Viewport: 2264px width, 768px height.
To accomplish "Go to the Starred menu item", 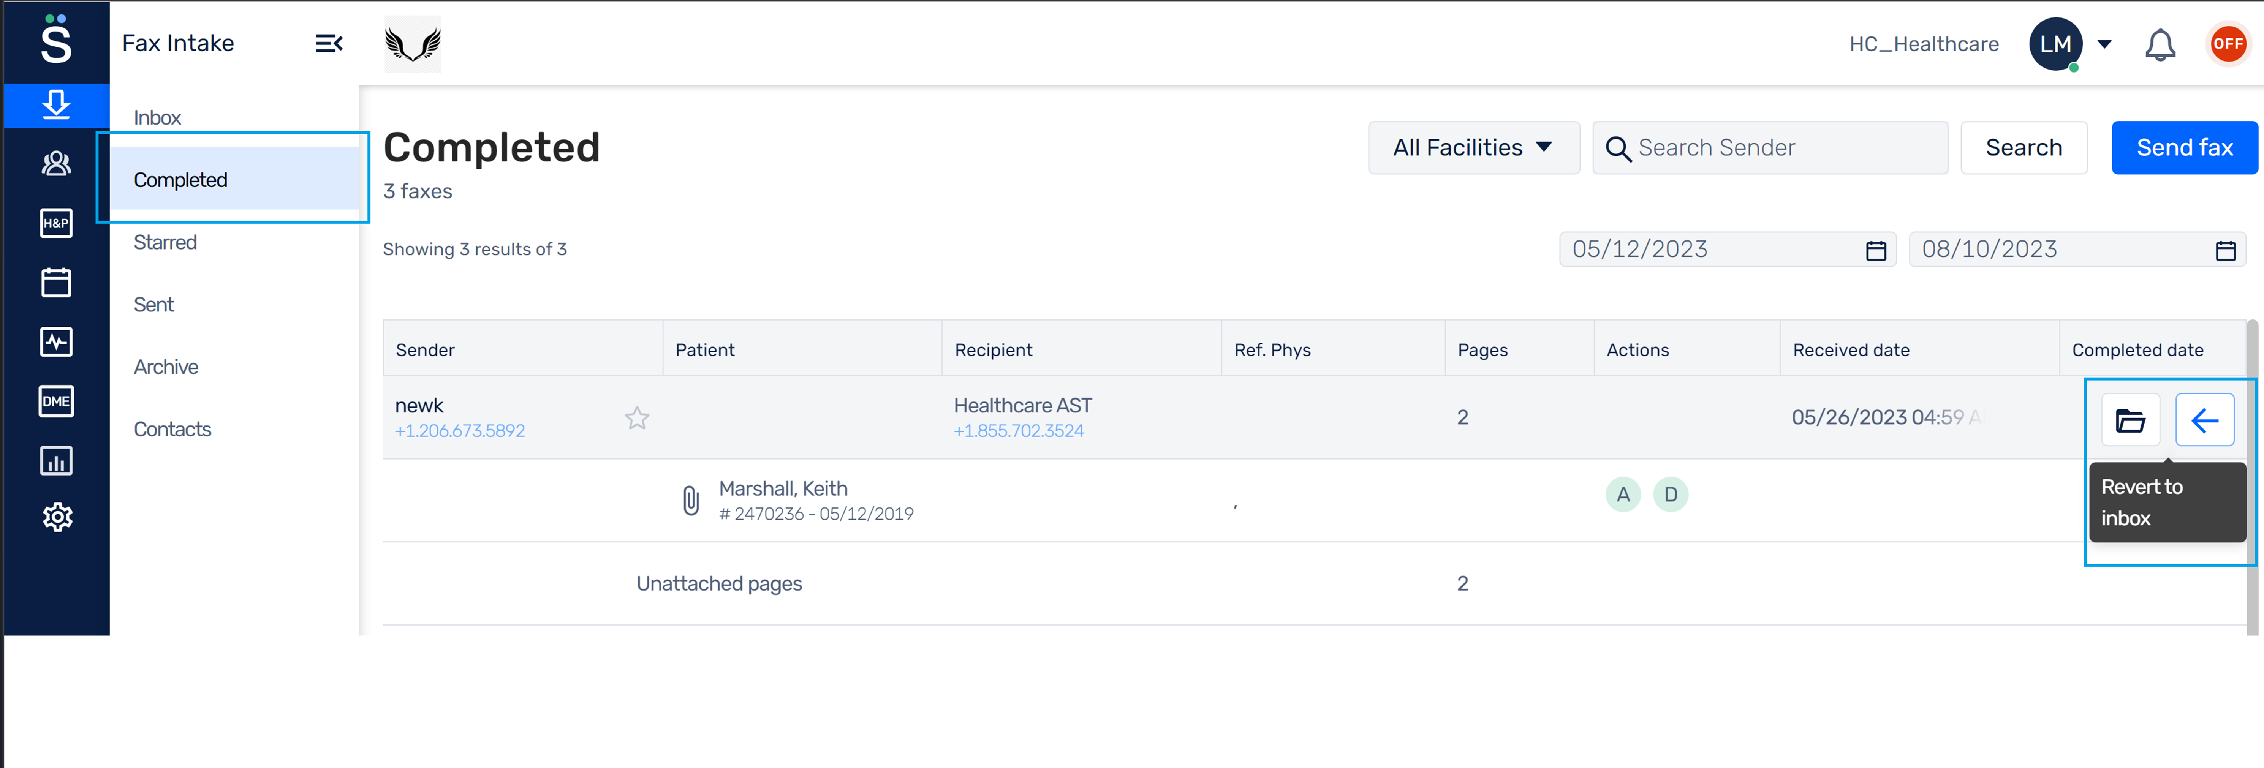I will tap(165, 243).
